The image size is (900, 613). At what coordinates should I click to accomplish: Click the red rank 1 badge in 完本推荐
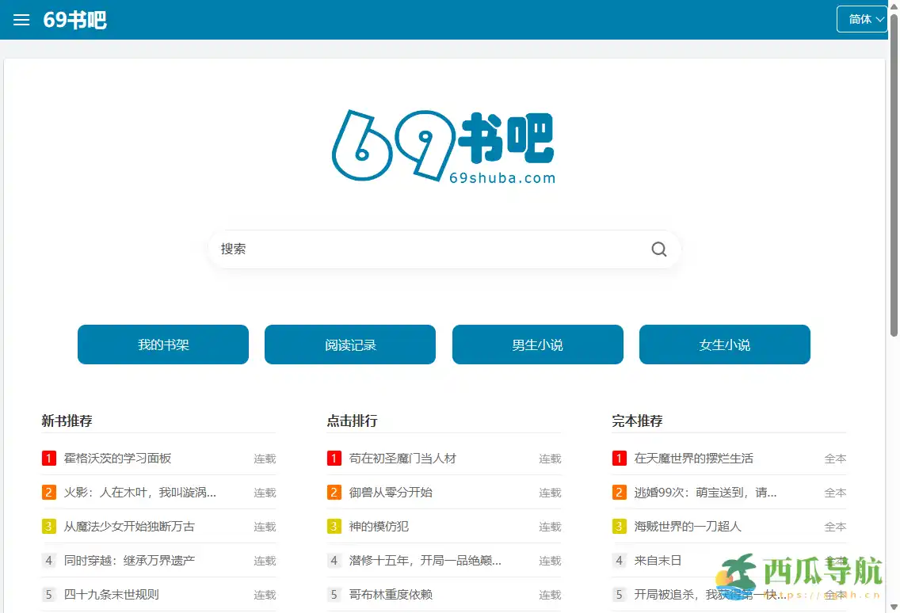pos(618,458)
